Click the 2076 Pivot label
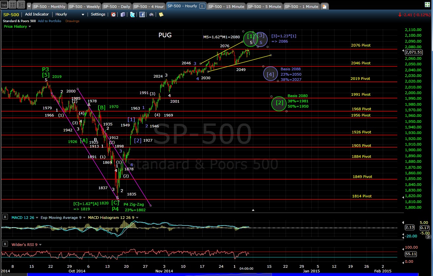433x276 pixels. (x=361, y=45)
